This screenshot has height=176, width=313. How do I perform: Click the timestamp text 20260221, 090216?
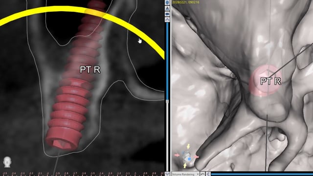point(186,2)
